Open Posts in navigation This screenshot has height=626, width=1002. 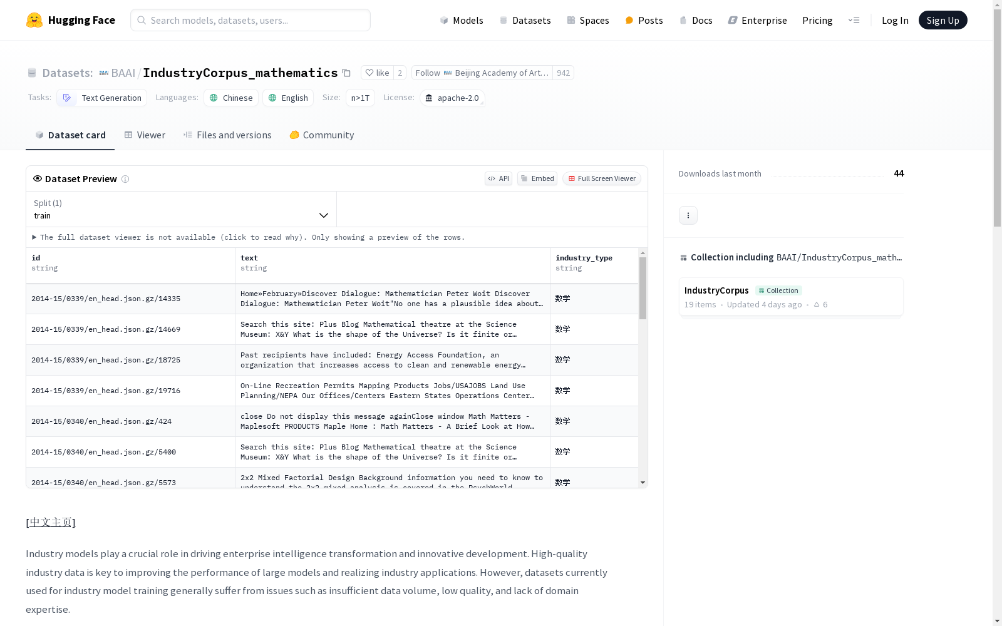[644, 20]
